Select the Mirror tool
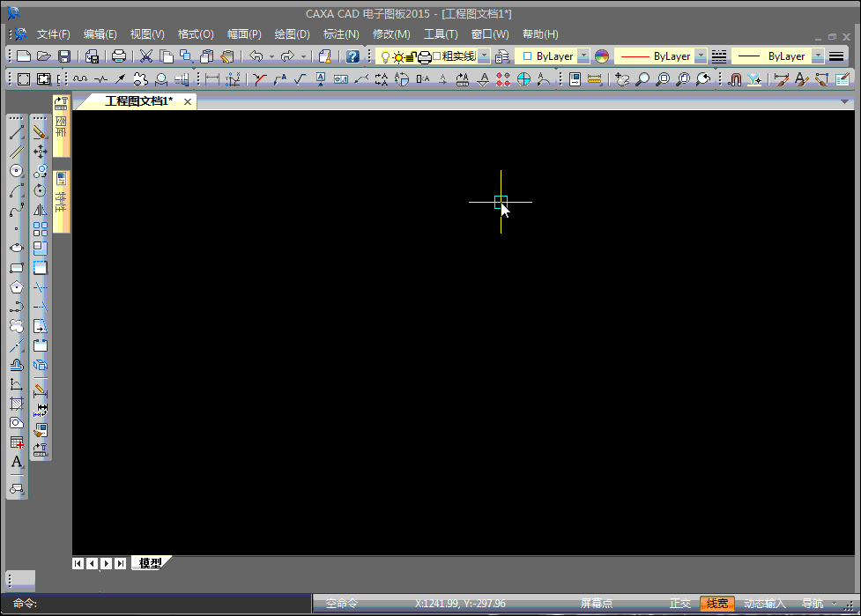 40,210
